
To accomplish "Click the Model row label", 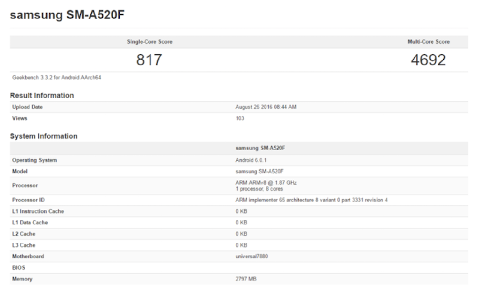I will tap(20, 172).
